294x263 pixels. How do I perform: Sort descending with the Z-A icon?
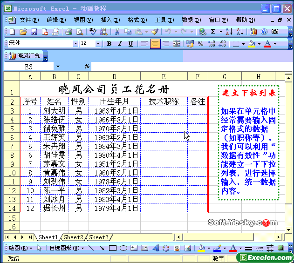pyautogui.click(x=240, y=32)
